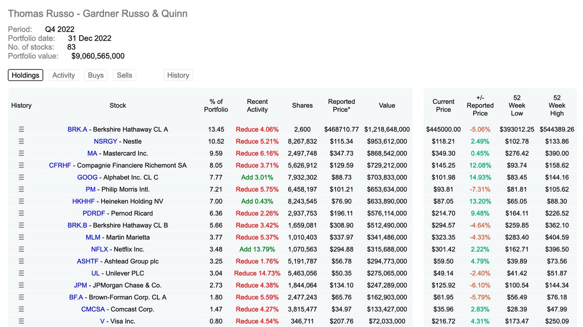Image resolution: width=583 pixels, height=327 pixels.
Task: Sort by Reported Price* column header
Action: (x=342, y=105)
